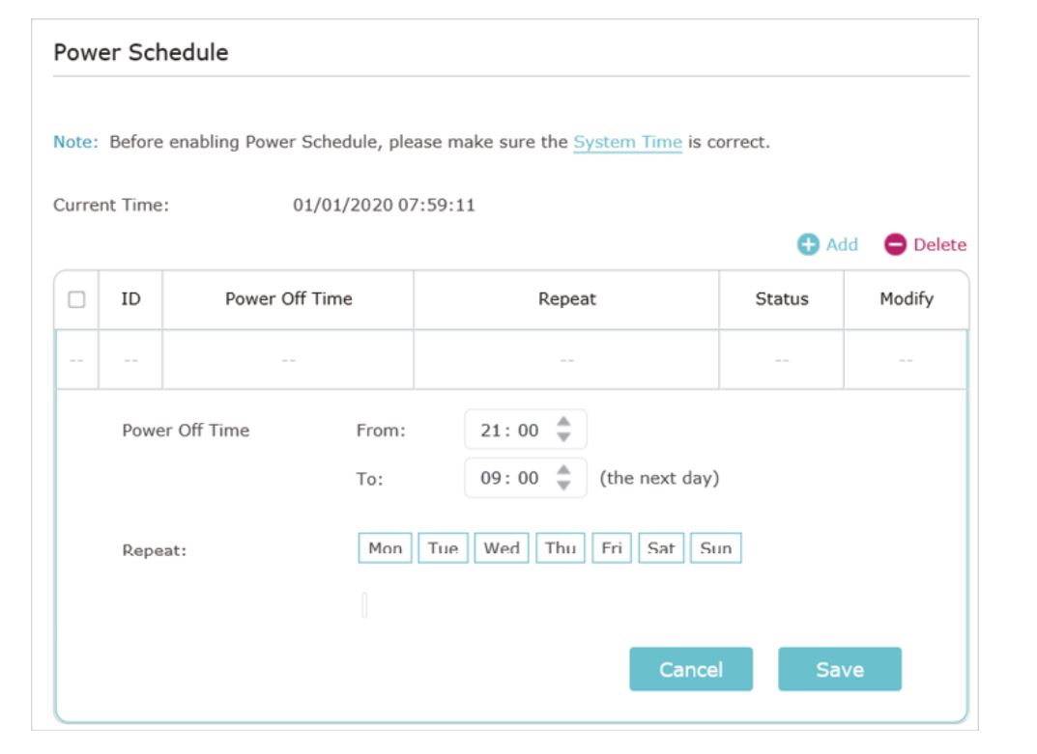Toggle Thu repeat day

pos(561,547)
